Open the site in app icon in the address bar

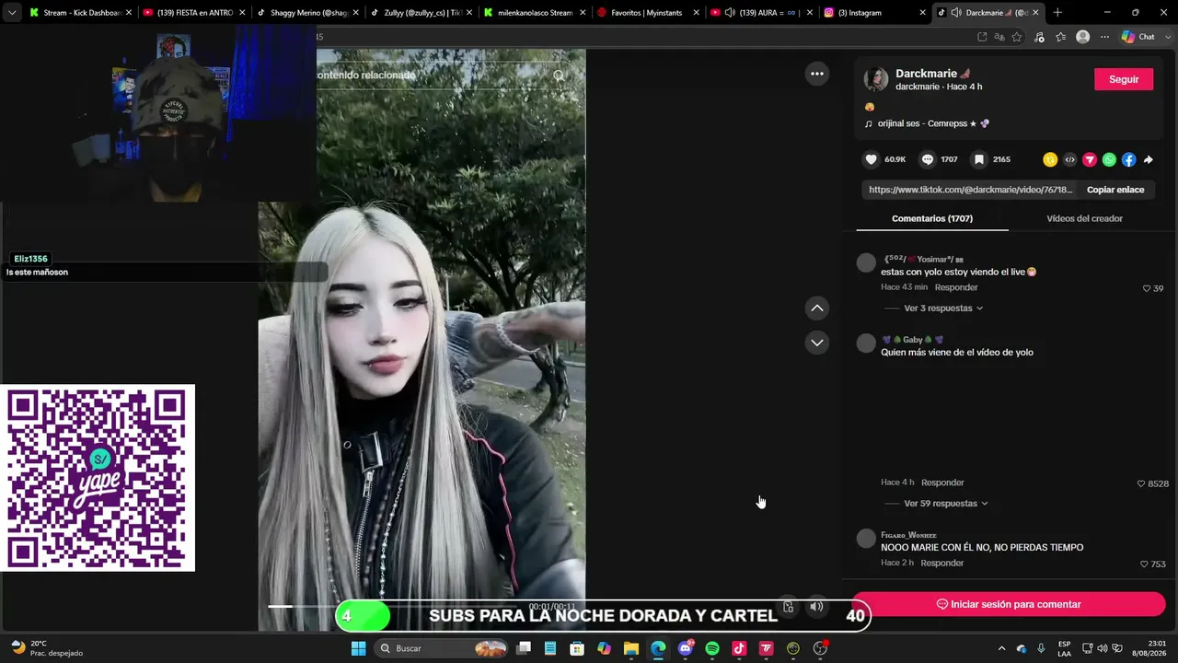982,37
